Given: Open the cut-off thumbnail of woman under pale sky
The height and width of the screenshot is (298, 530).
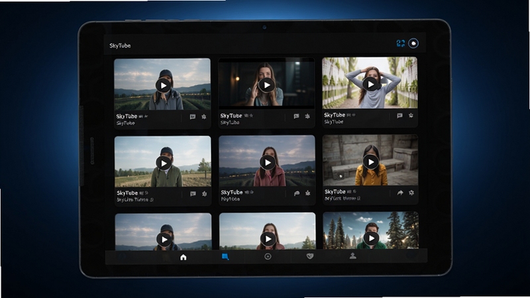Looking at the screenshot, I should tap(268, 231).
